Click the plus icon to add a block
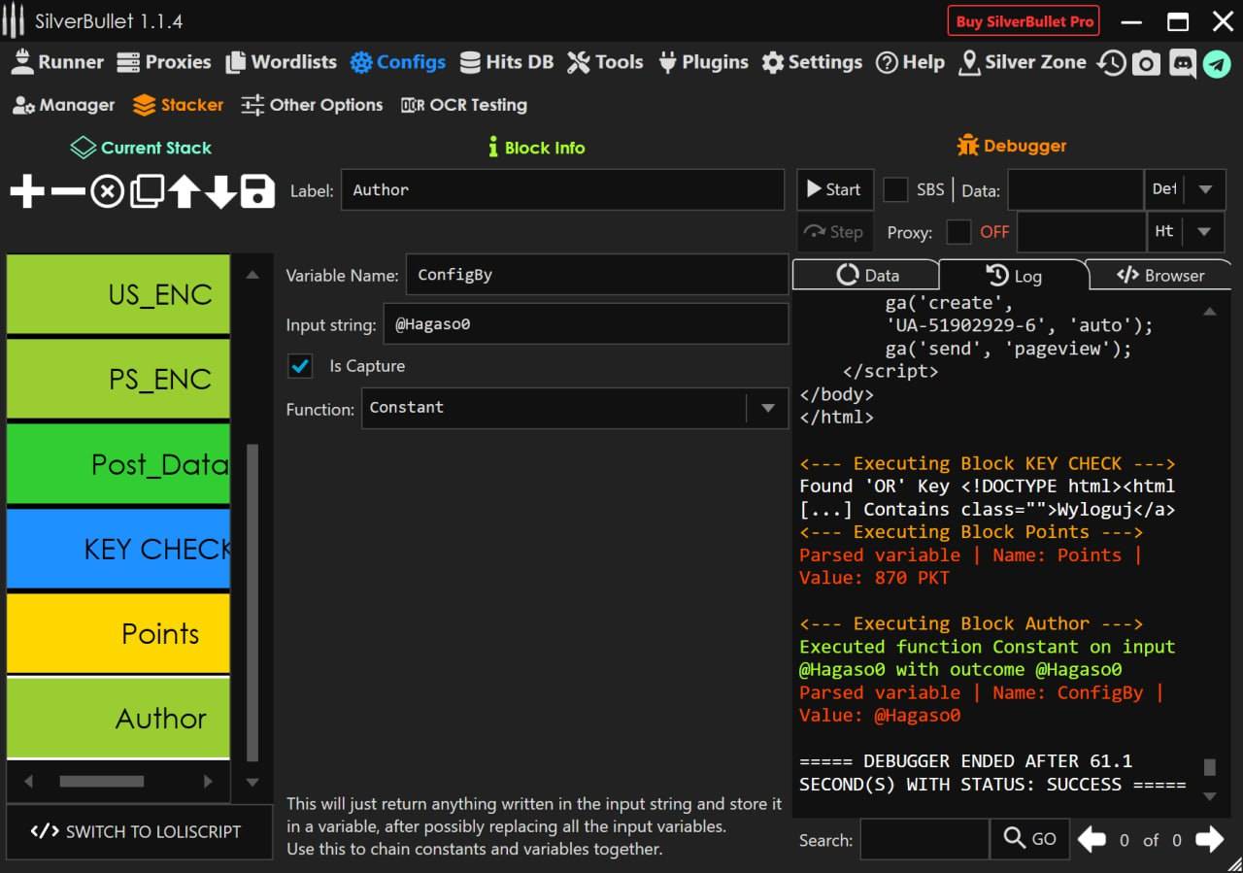Screen dimensions: 1243x873 [27, 191]
